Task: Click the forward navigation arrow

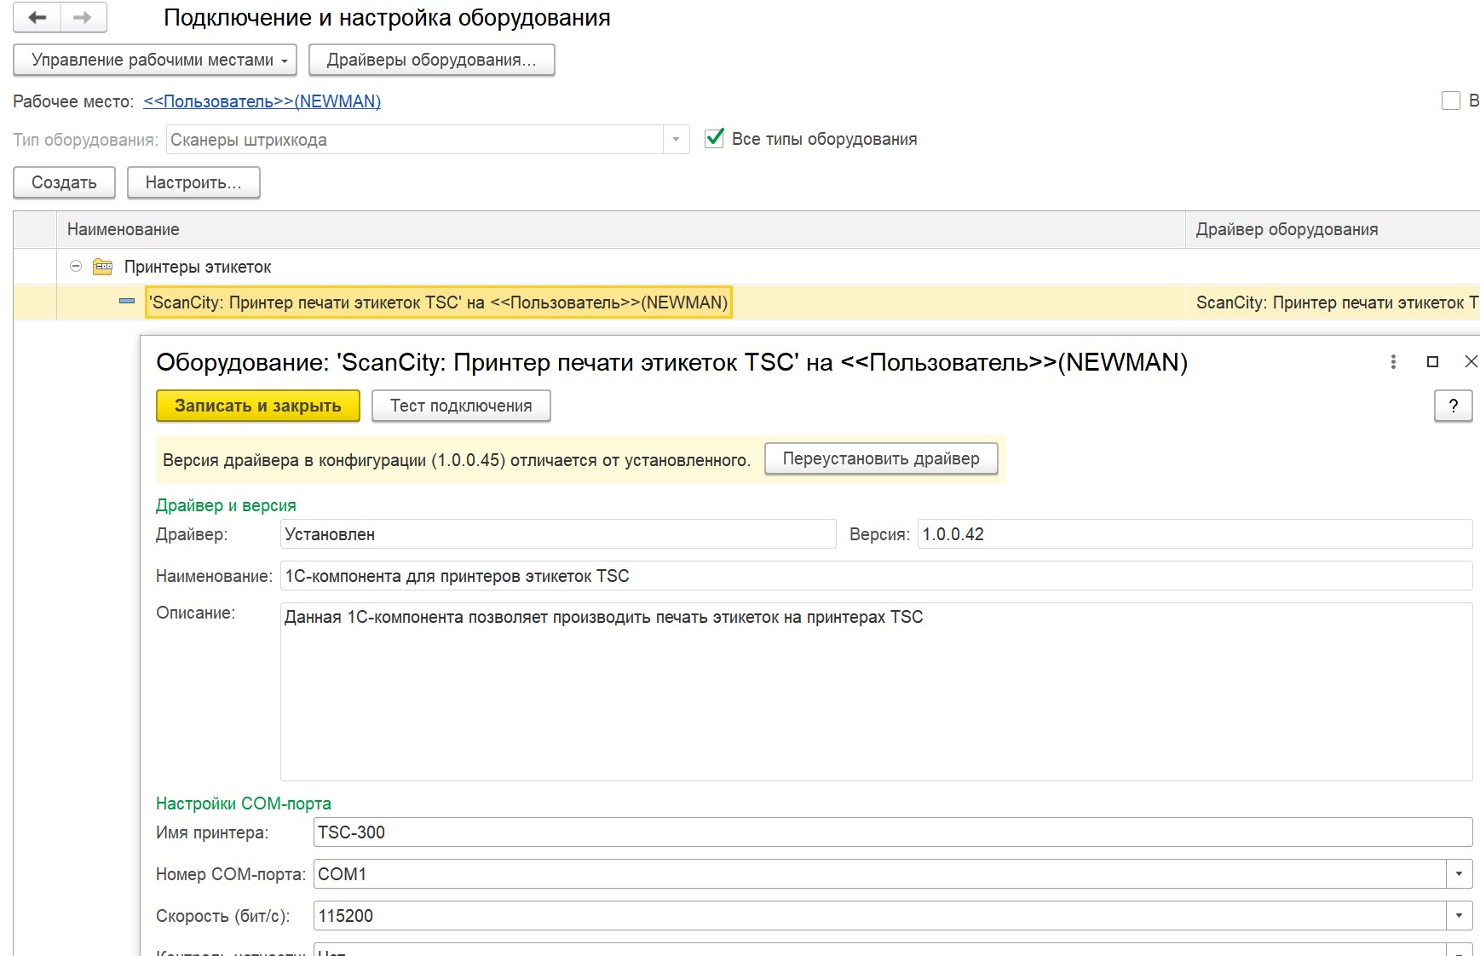Action: (83, 18)
